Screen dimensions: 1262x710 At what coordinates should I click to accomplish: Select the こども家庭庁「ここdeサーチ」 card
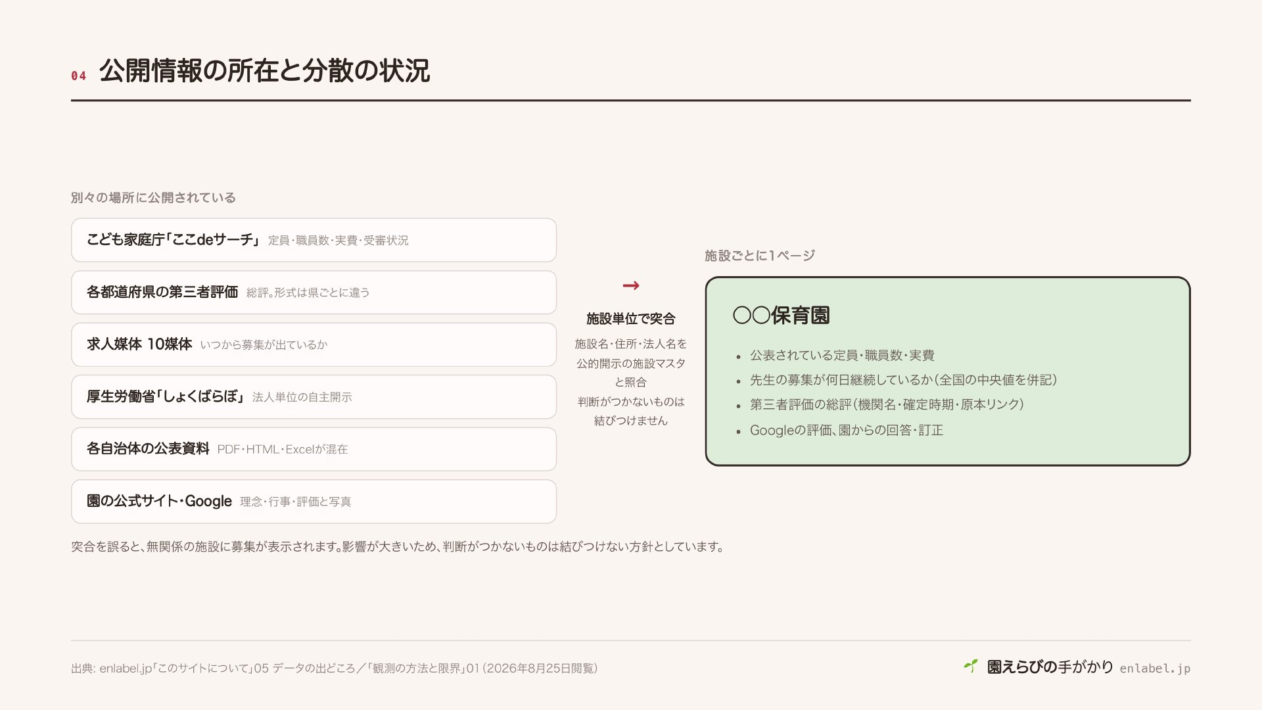(314, 240)
